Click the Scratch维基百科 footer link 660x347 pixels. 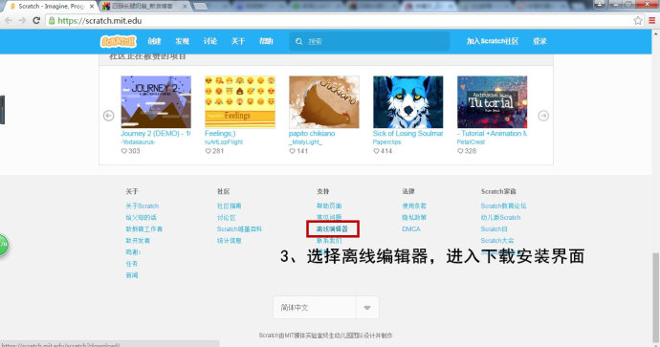239,228
